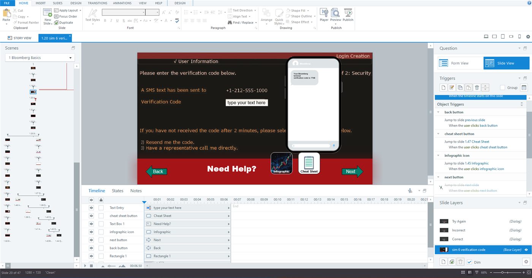Image resolution: width=532 pixels, height=278 pixels.
Task: Hide the cheat sheet button object
Action: pyautogui.click(x=91, y=216)
